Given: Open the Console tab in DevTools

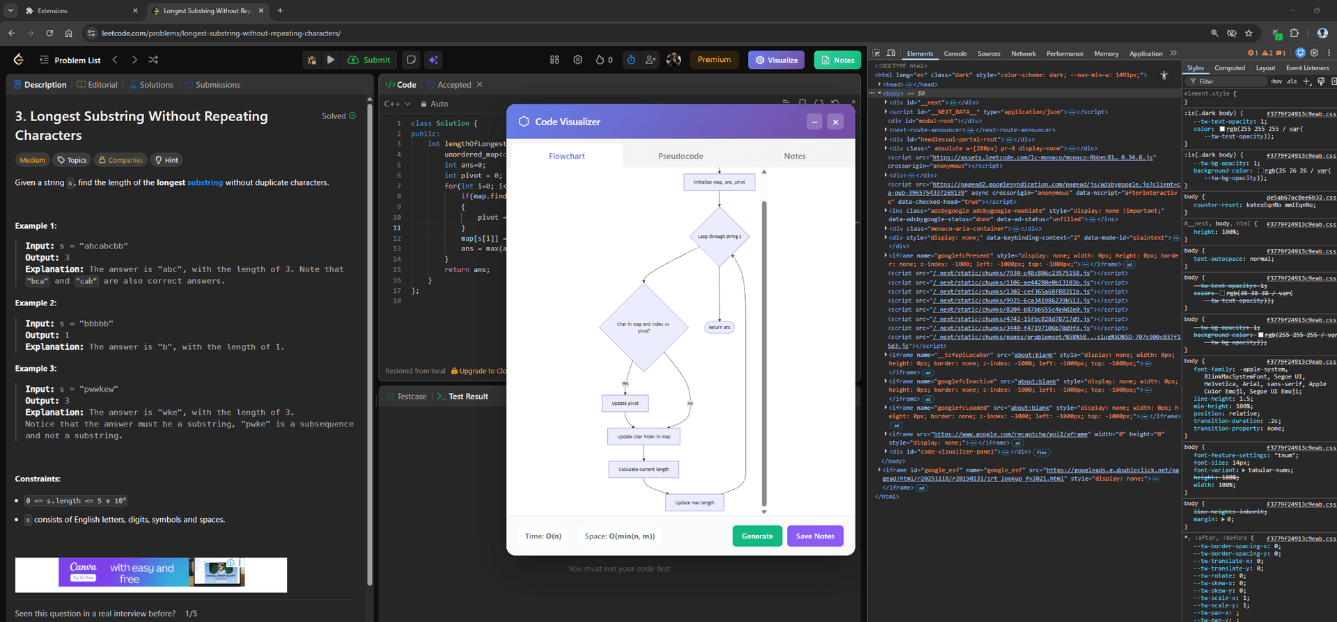Looking at the screenshot, I should pyautogui.click(x=955, y=54).
